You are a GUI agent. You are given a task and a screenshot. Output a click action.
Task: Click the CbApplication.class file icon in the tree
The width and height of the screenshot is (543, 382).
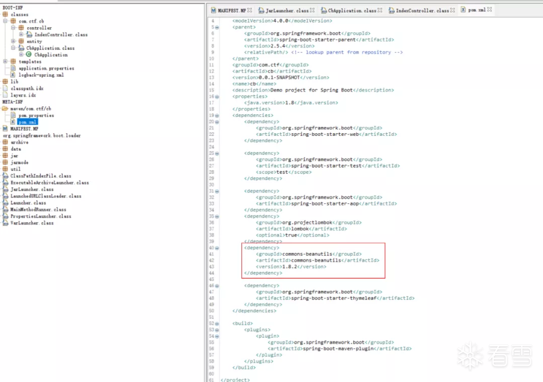tap(21, 48)
